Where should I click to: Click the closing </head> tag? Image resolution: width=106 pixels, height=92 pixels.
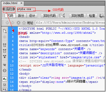[25, 70]
